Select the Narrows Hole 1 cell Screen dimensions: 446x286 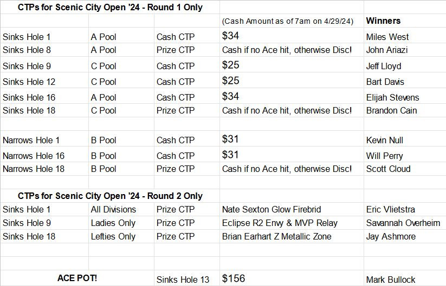pyautogui.click(x=31, y=140)
